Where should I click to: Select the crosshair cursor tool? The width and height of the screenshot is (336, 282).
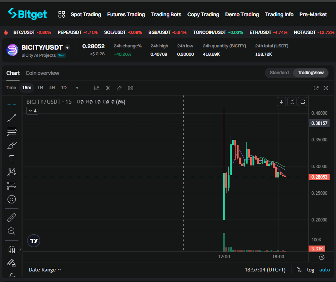(12, 105)
